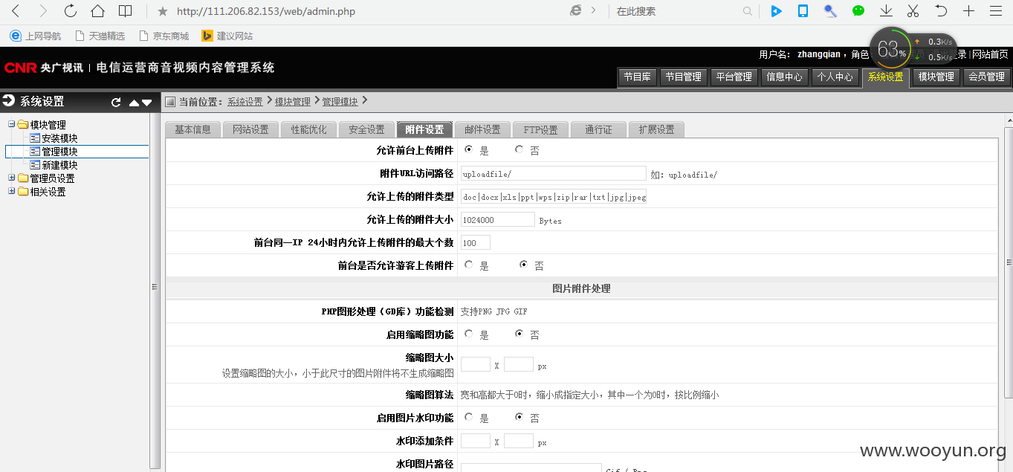1013x472 pixels.
Task: Click the search magnifier icon
Action: click(748, 11)
